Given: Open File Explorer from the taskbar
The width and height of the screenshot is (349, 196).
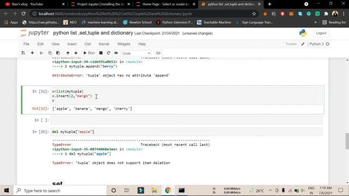Looking at the screenshot, I should pos(154,191).
